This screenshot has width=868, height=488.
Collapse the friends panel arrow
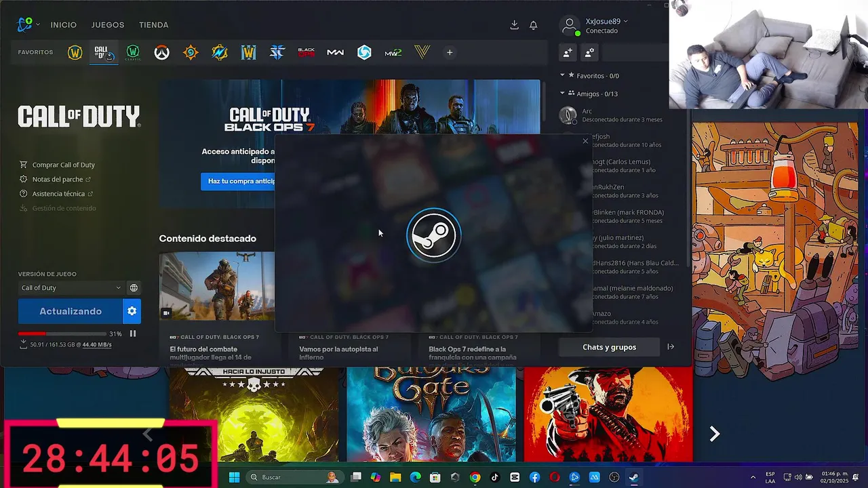[671, 347]
